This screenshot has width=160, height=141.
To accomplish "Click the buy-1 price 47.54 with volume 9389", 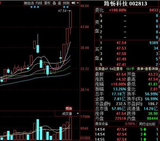I will click(x=121, y=43).
